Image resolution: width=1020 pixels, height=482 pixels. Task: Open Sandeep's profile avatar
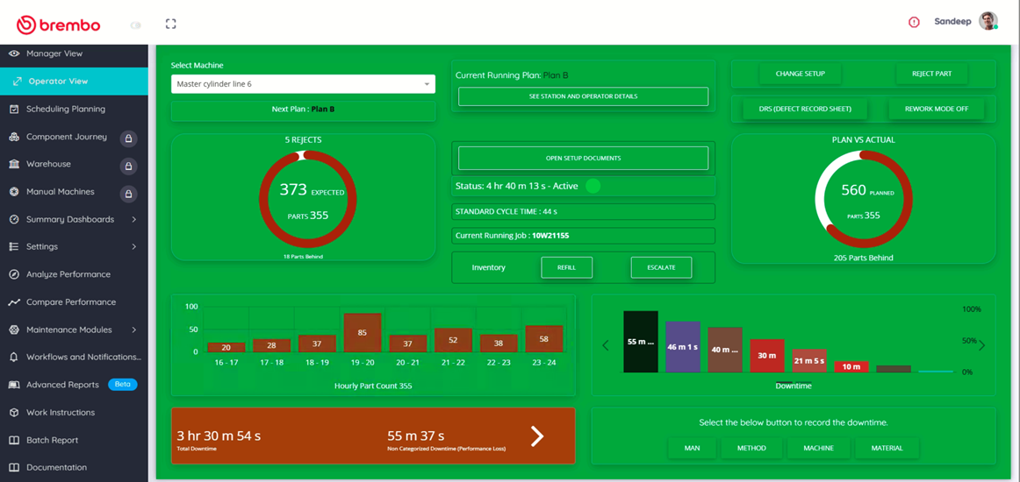tap(988, 22)
